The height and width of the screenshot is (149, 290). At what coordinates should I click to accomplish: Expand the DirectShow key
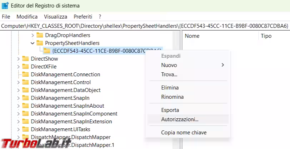coord(18,59)
